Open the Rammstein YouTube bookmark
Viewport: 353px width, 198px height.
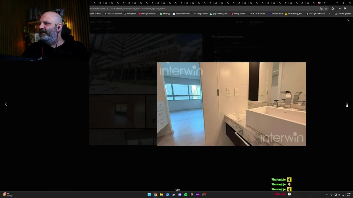coord(148,14)
